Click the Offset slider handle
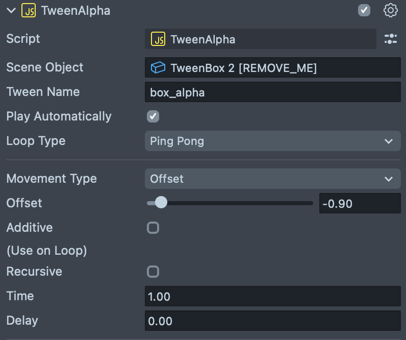Image resolution: width=406 pixels, height=340 pixels. [161, 203]
